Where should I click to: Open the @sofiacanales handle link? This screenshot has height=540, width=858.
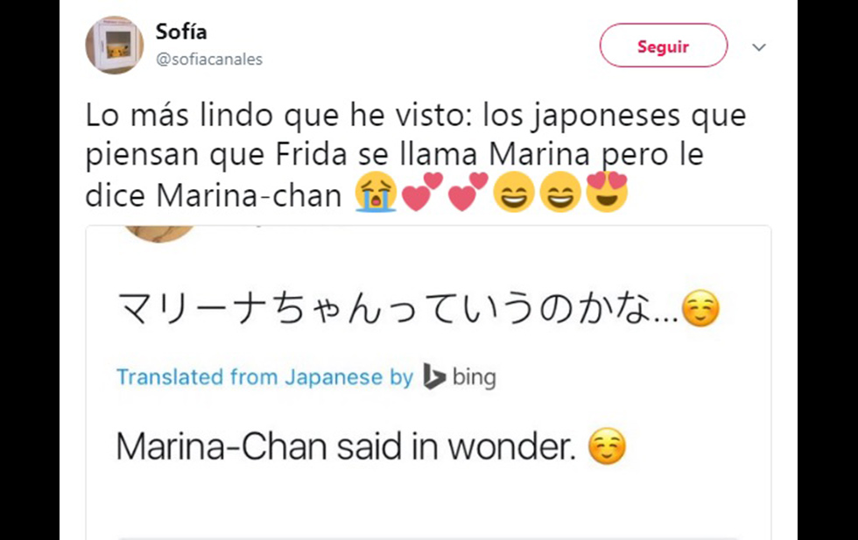(208, 60)
